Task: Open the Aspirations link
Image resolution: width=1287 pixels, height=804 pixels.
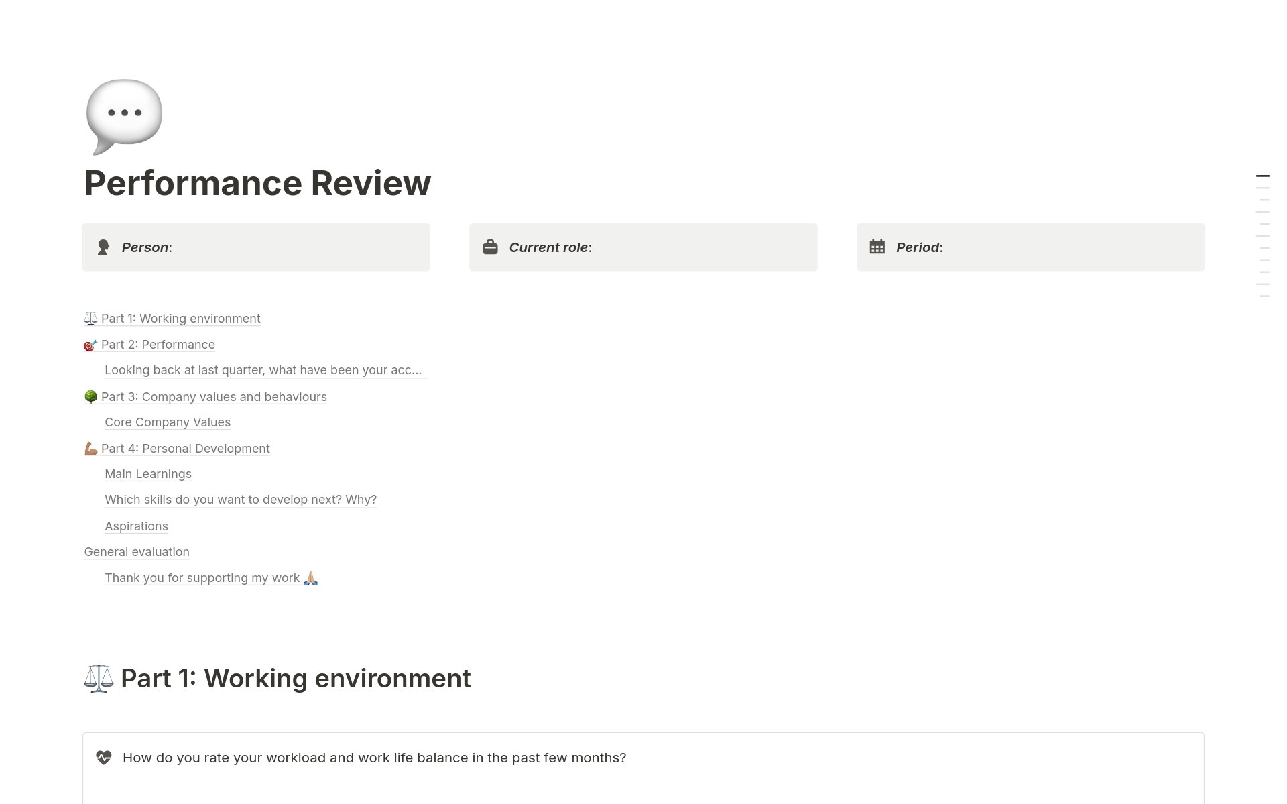Action: click(136, 526)
